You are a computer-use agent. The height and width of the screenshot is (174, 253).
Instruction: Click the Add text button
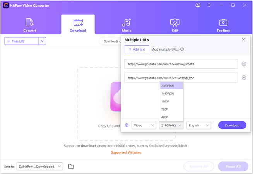[x=137, y=49]
